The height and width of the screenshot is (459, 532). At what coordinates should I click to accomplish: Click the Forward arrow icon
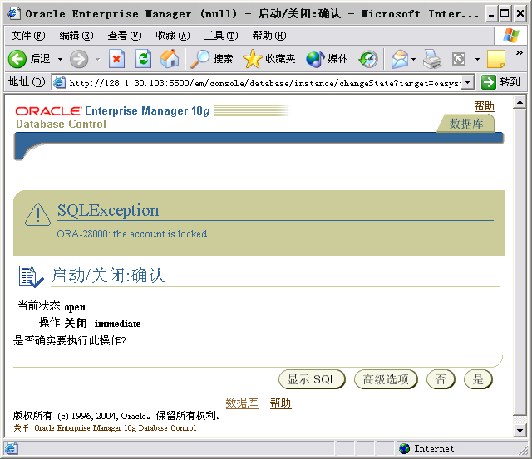click(x=79, y=59)
